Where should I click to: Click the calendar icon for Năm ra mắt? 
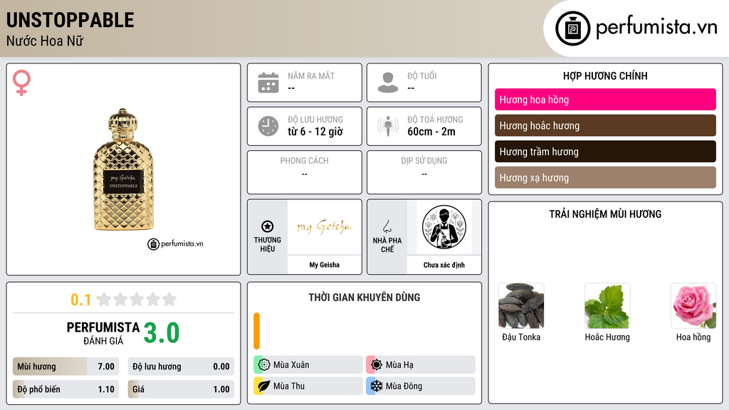point(268,83)
